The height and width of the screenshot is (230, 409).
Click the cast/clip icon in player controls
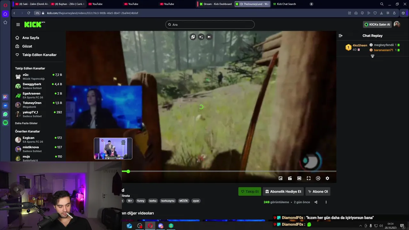(x=290, y=178)
